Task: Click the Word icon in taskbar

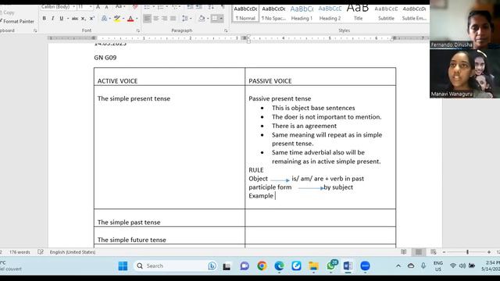Action: [x=348, y=265]
